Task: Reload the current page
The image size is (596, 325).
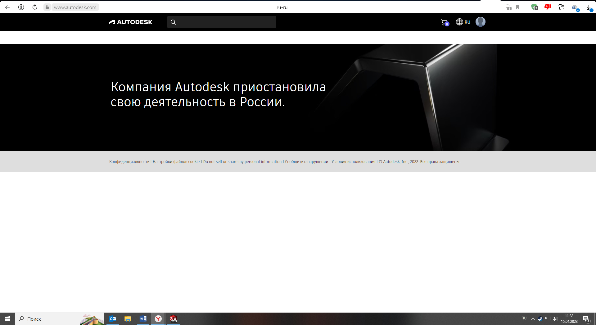Action: pyautogui.click(x=35, y=7)
